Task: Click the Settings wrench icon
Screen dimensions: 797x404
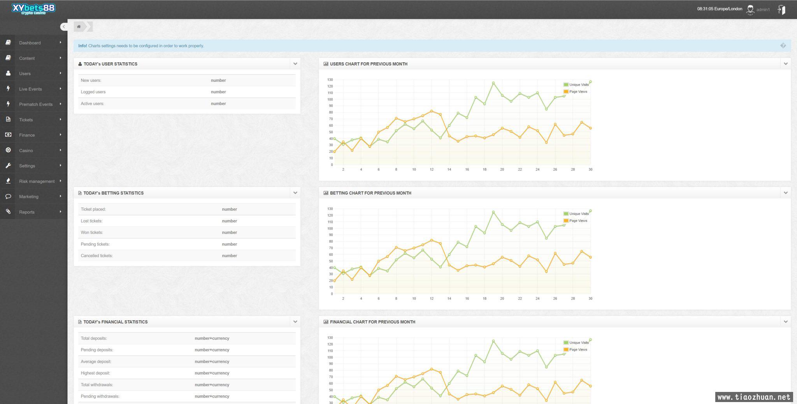Action: pyautogui.click(x=8, y=166)
